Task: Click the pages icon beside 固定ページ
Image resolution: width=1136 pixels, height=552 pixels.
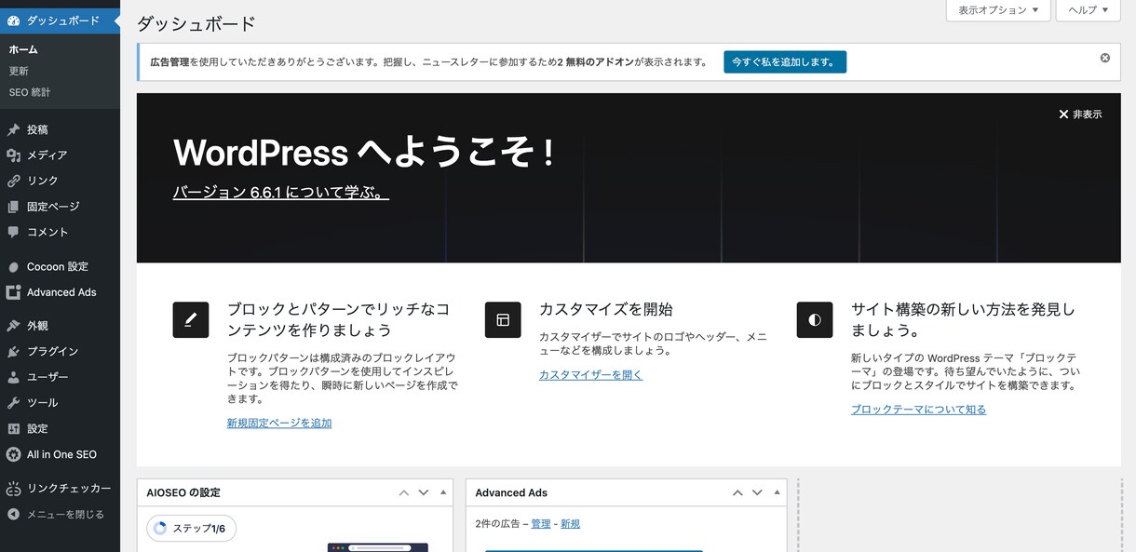Action: coord(13,207)
